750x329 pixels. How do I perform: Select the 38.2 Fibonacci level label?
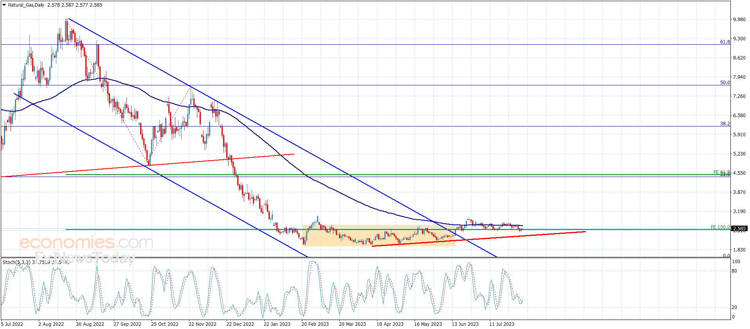pos(725,124)
